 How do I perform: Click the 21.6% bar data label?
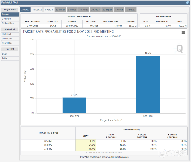pyautogui.click(x=74, y=95)
